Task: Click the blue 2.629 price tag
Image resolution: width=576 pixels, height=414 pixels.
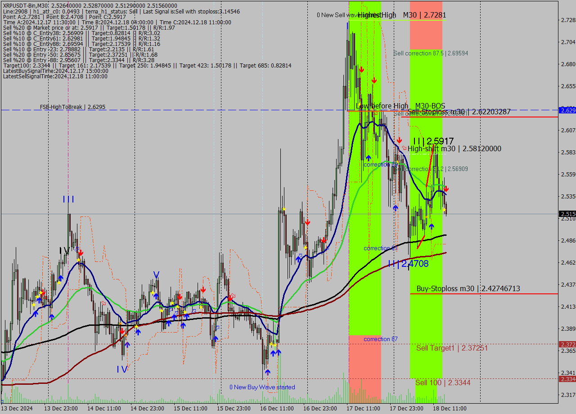Action: (x=567, y=110)
